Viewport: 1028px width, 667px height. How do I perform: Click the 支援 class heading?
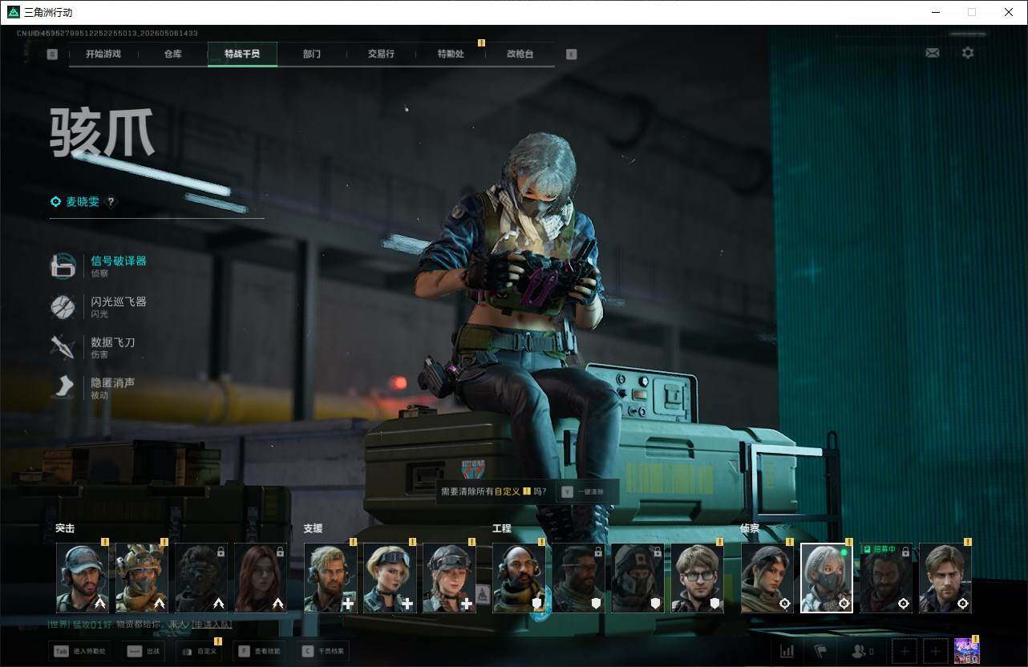(313, 529)
